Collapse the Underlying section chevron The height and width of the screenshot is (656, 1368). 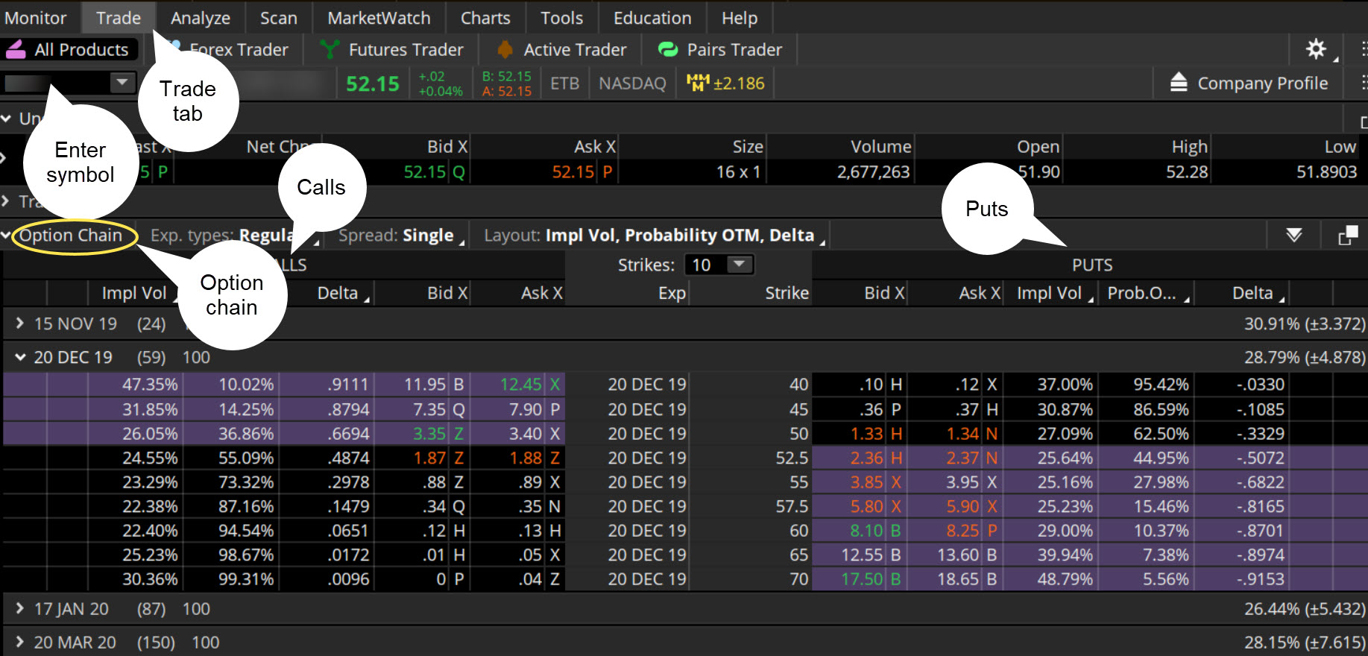[7, 119]
